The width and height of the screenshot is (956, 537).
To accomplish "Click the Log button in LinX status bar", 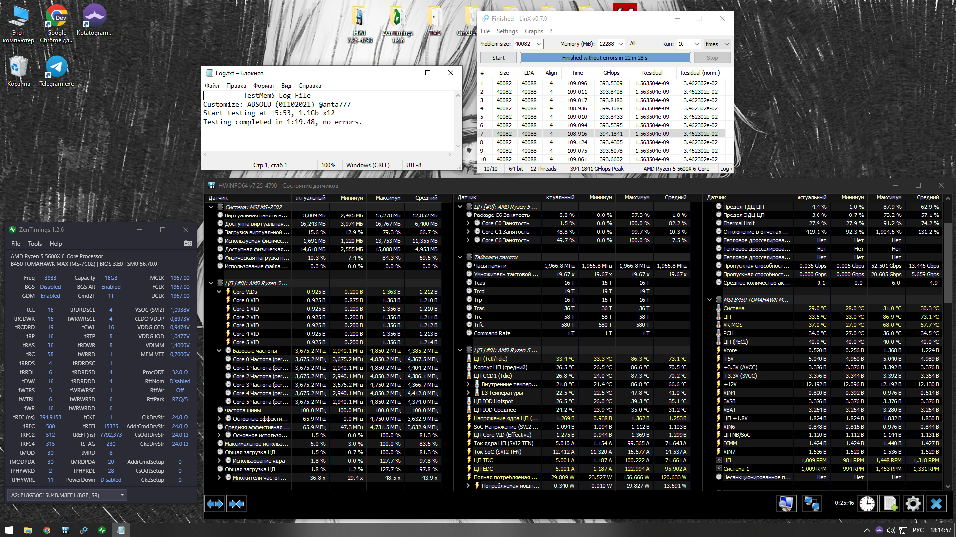I will pyautogui.click(x=726, y=169).
